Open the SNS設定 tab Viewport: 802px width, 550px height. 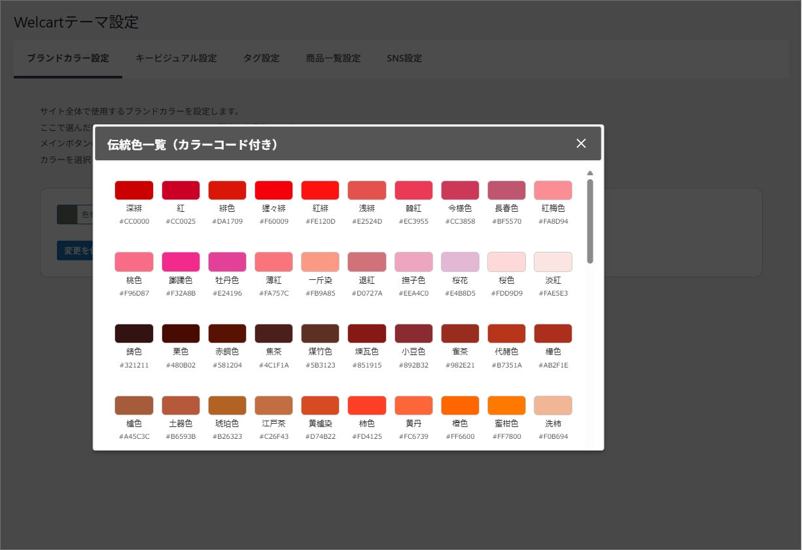[x=404, y=58]
